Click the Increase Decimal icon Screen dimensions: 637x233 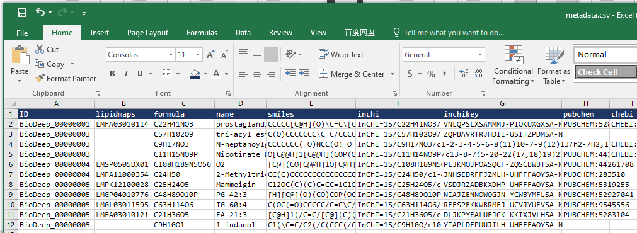click(x=464, y=74)
